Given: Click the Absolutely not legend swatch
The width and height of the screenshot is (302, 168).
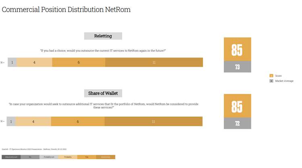Looking at the screenshot, I should pyautogui.click(x=11, y=157).
